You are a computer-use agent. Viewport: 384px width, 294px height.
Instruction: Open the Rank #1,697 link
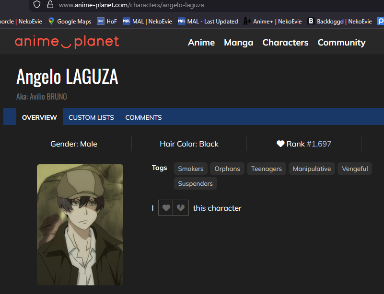[319, 144]
